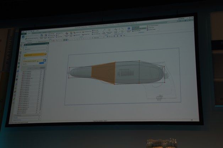Click the icon beside the second yellow field

pos(45,60)
